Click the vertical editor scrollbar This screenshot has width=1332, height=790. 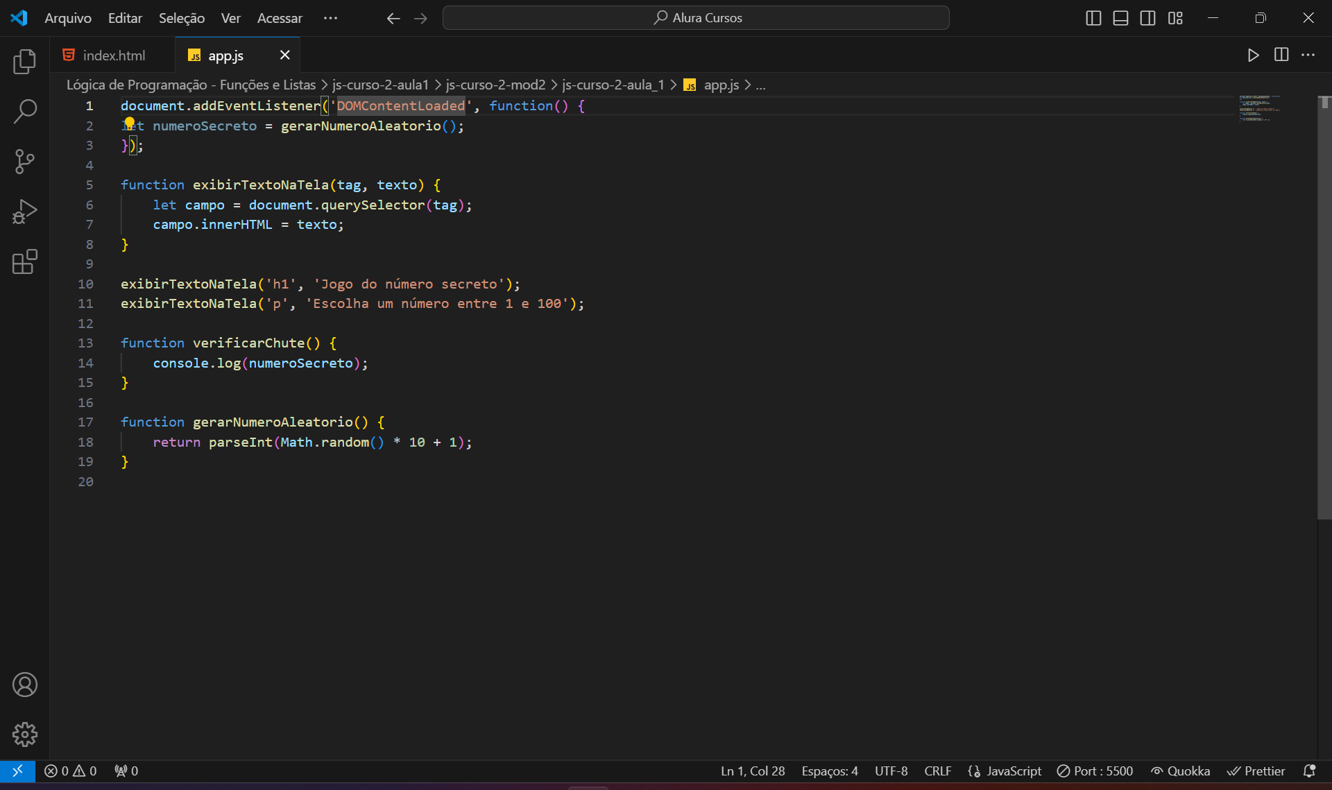1324,307
